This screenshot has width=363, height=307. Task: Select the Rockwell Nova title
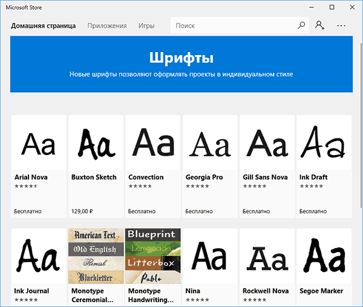(x=266, y=291)
